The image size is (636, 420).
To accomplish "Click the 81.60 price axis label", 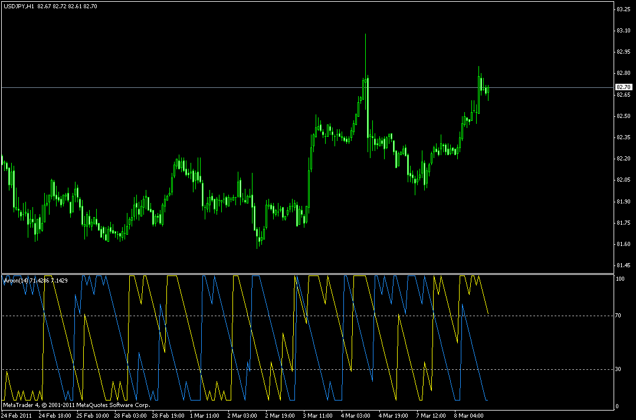I will [x=624, y=244].
